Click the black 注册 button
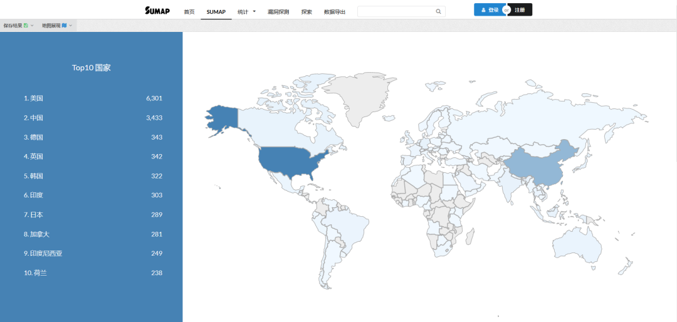Screen dimensions: 677x322 [x=521, y=10]
